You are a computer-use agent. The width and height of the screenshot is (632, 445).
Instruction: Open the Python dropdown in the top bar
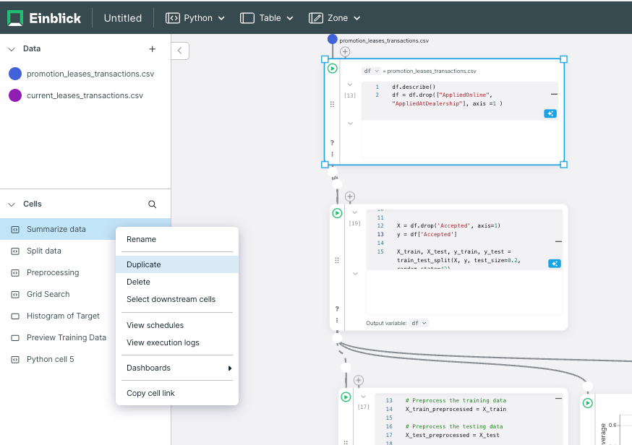click(195, 18)
